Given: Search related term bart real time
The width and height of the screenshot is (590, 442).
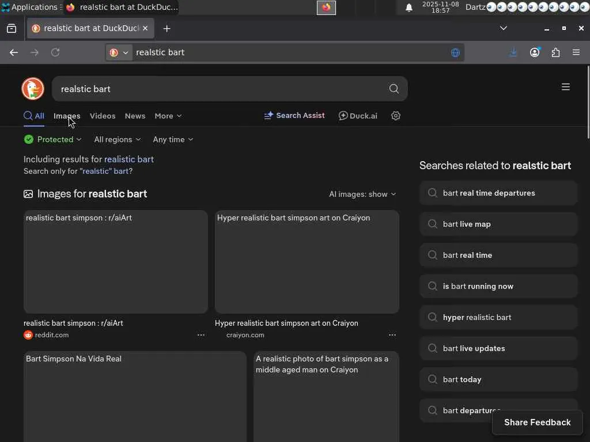Looking at the screenshot, I should point(498,255).
